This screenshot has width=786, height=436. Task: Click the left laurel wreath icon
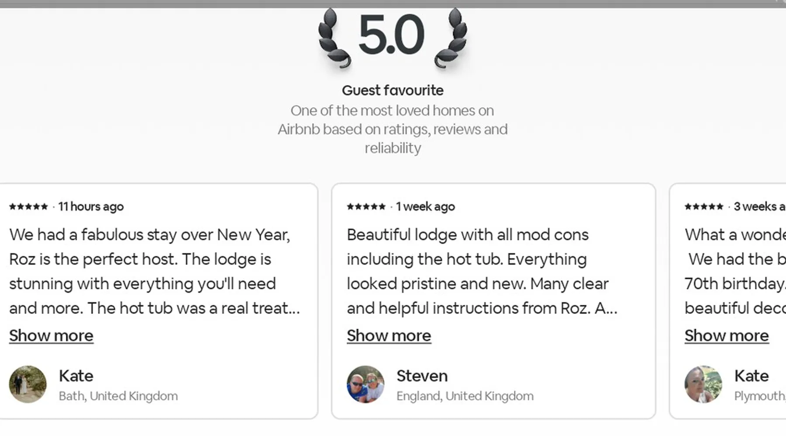coord(334,38)
